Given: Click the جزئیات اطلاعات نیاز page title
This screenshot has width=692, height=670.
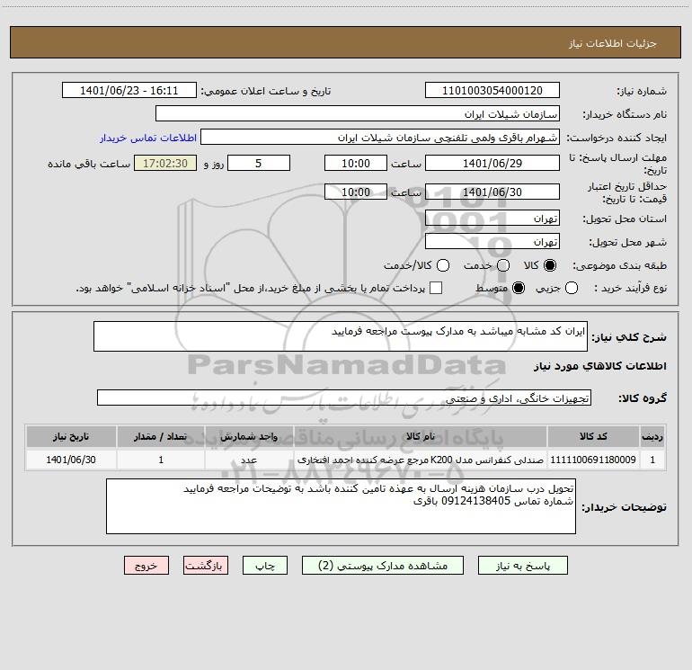Looking at the screenshot, I should (x=613, y=43).
